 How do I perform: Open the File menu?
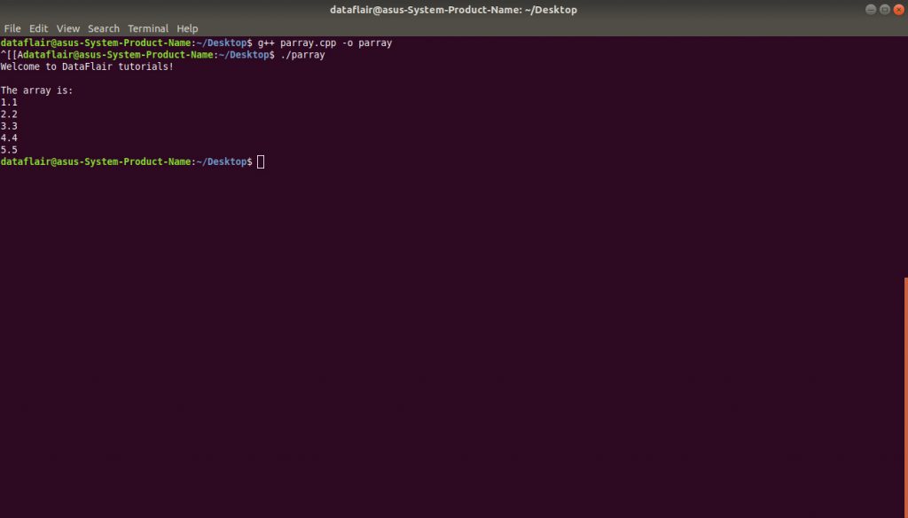[x=12, y=28]
